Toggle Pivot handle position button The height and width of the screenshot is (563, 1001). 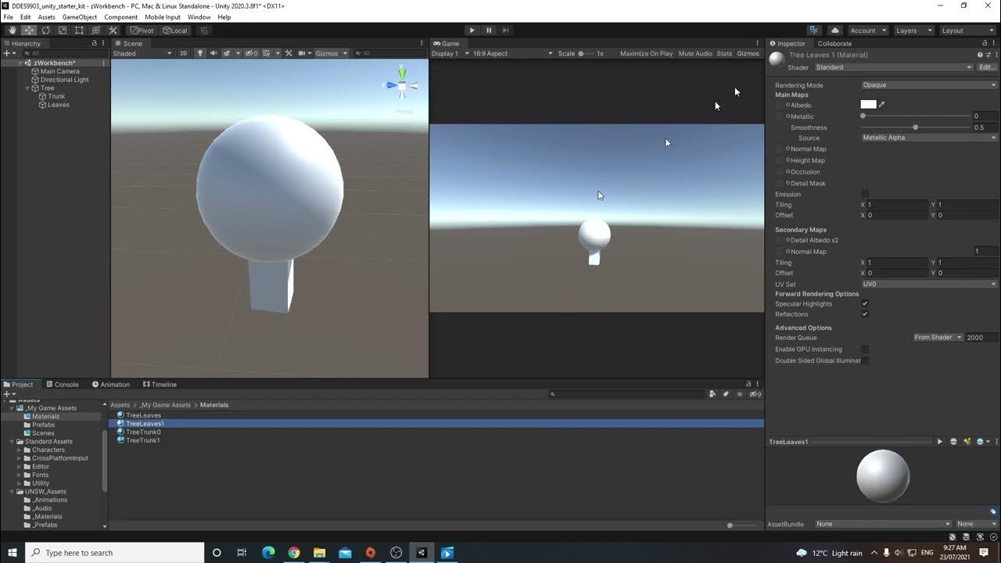coord(142,30)
